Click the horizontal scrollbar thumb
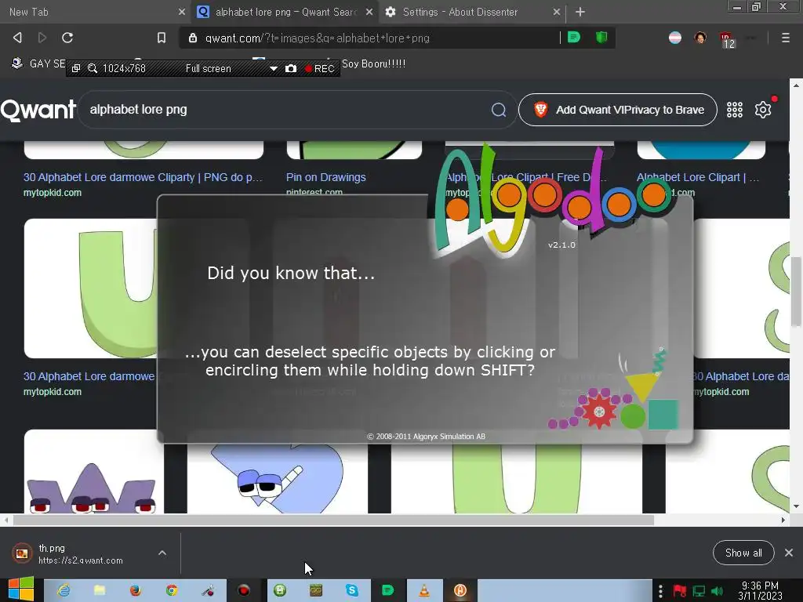The image size is (803, 602). (x=333, y=520)
